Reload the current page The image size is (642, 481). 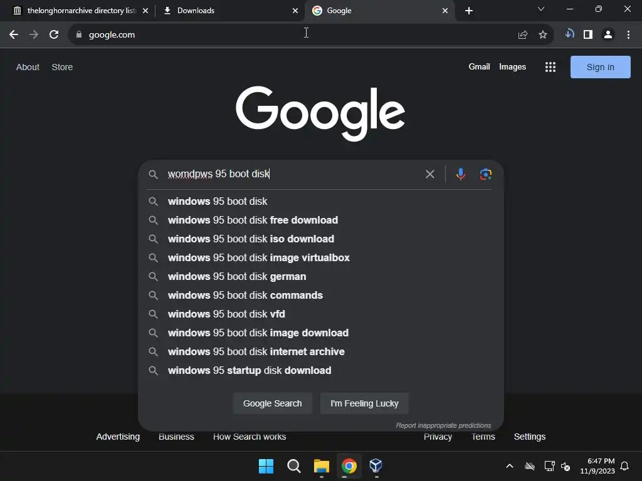[x=54, y=35]
